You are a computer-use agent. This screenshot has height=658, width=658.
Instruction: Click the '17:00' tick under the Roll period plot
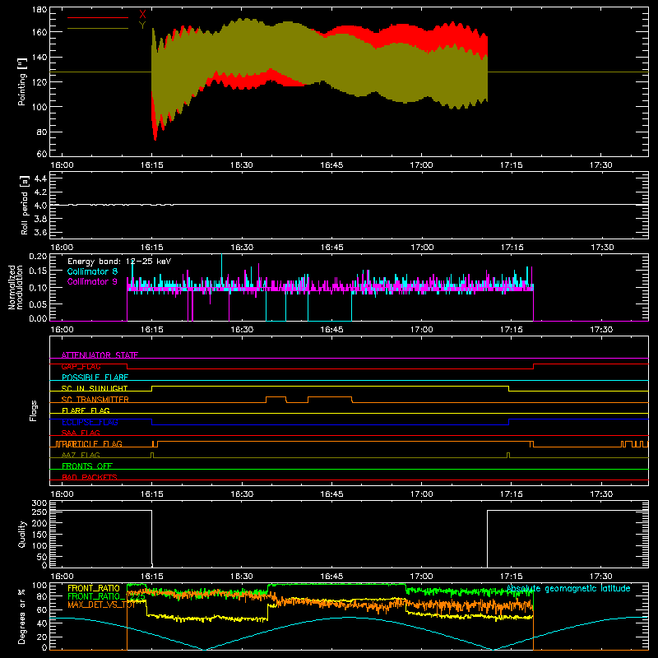pos(421,248)
